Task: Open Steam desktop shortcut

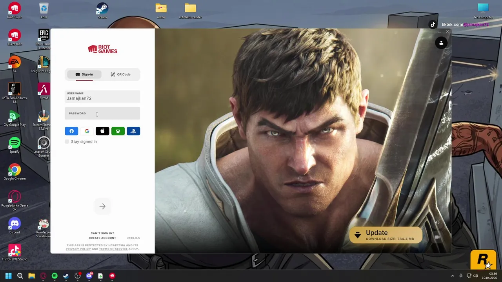Action: pos(102,11)
